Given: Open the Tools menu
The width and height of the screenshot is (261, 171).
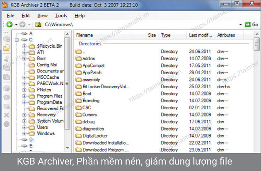Looking at the screenshot, I should [61, 16].
